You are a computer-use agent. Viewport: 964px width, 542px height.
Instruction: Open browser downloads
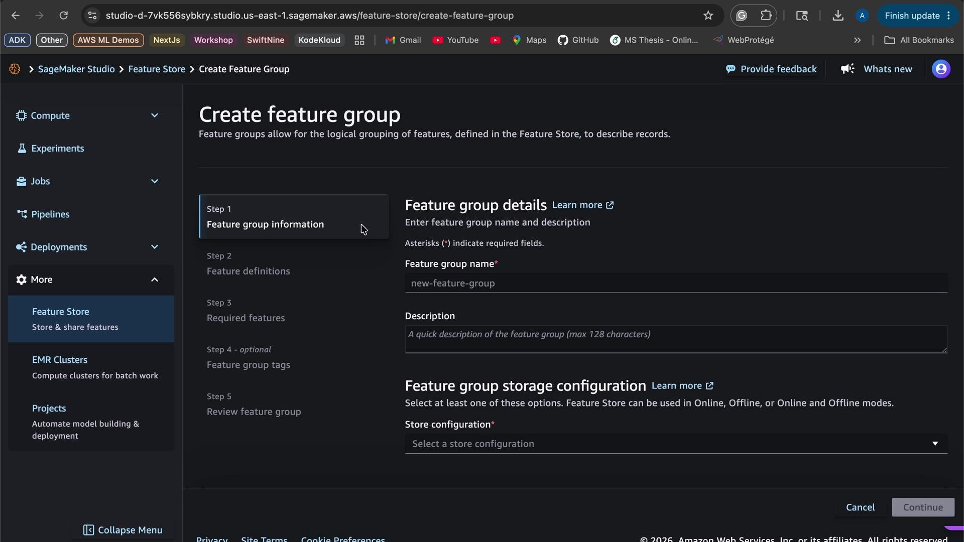point(837,16)
